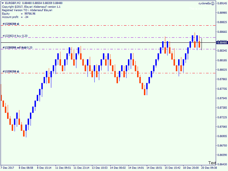This screenshot has height=171, width=228.
Task: Click the Registred Version TO line
Action: [27, 10]
